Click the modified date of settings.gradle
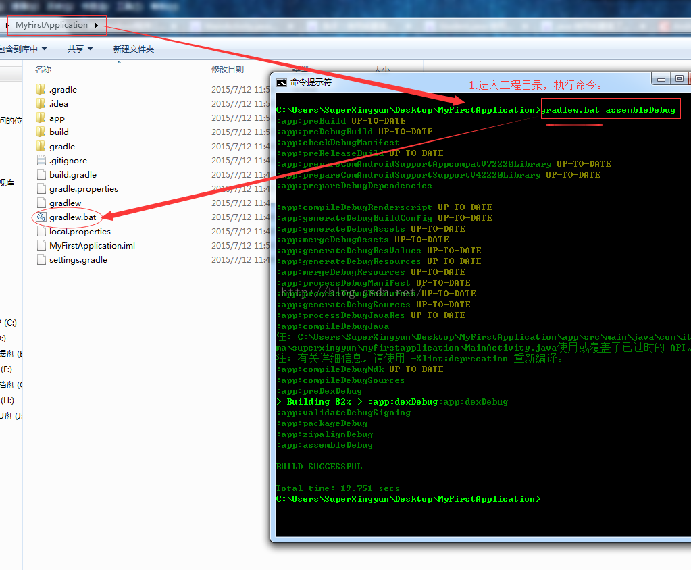Screen dimensions: 691x570 (x=240, y=259)
